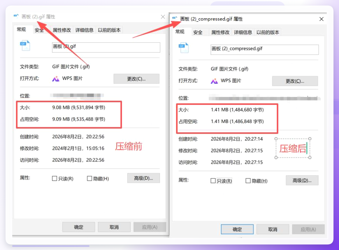Viewport: 339px width, 250px height.
Task: Click 占用空间 value 9.09 MB (9,535,488 字节)
Action: [79, 119]
